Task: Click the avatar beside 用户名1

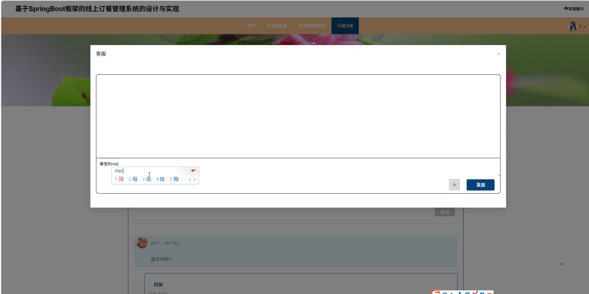Action: [x=142, y=243]
